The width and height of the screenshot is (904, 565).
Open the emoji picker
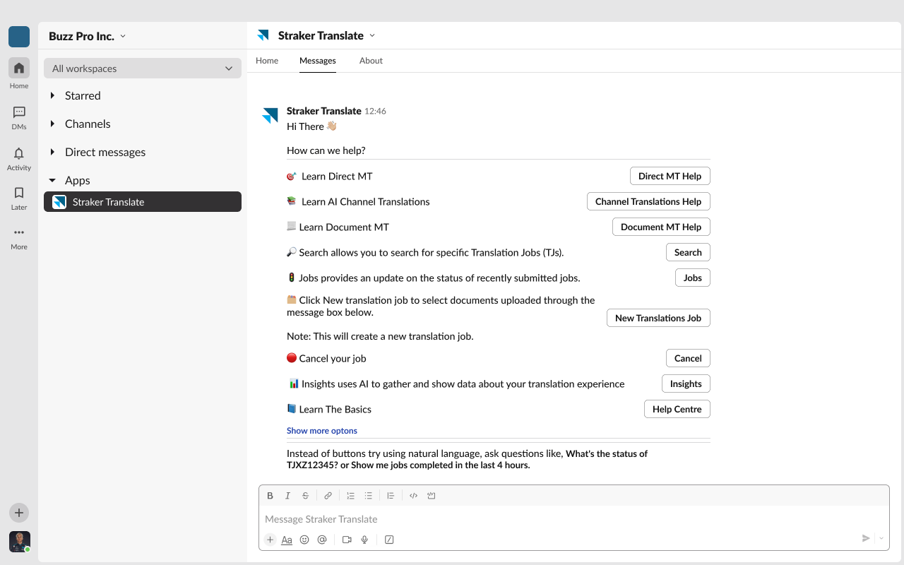(x=304, y=540)
